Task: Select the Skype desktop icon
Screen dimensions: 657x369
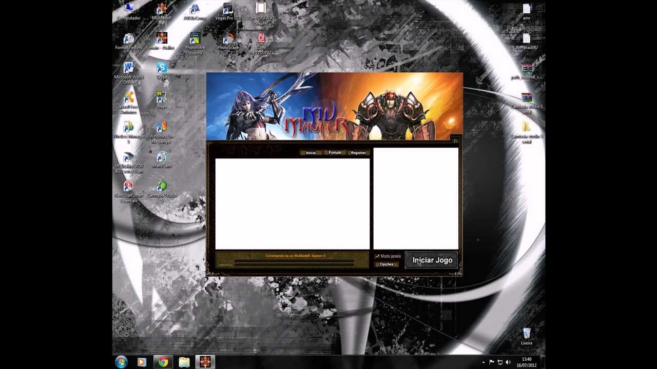Action: (162, 71)
